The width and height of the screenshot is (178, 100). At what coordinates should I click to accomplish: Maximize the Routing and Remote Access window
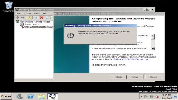[148, 10]
